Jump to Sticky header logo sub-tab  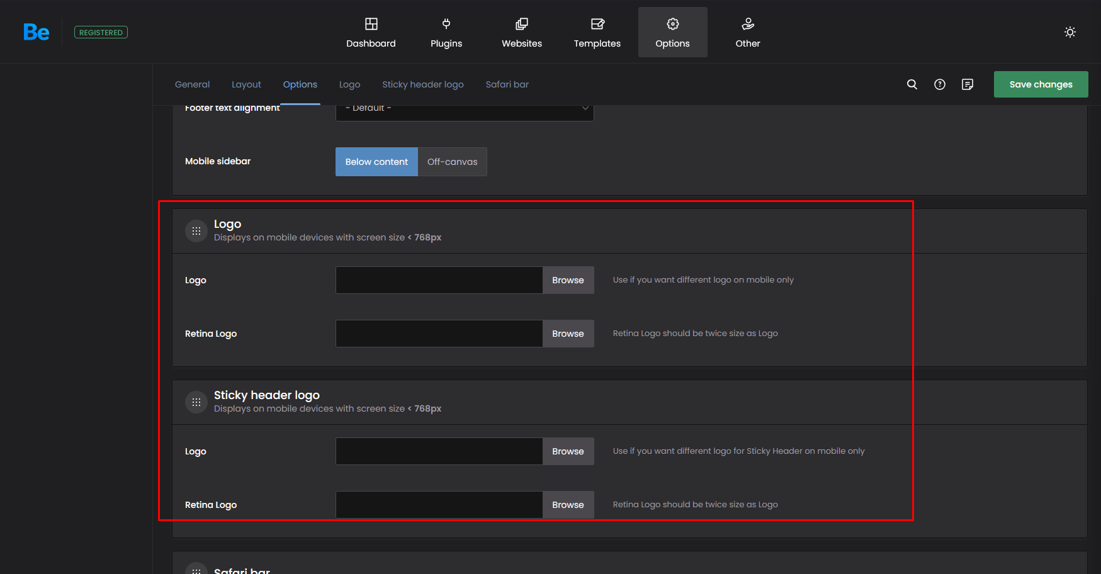coord(422,84)
